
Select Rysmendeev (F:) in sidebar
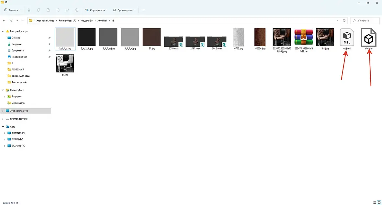tap(18, 119)
